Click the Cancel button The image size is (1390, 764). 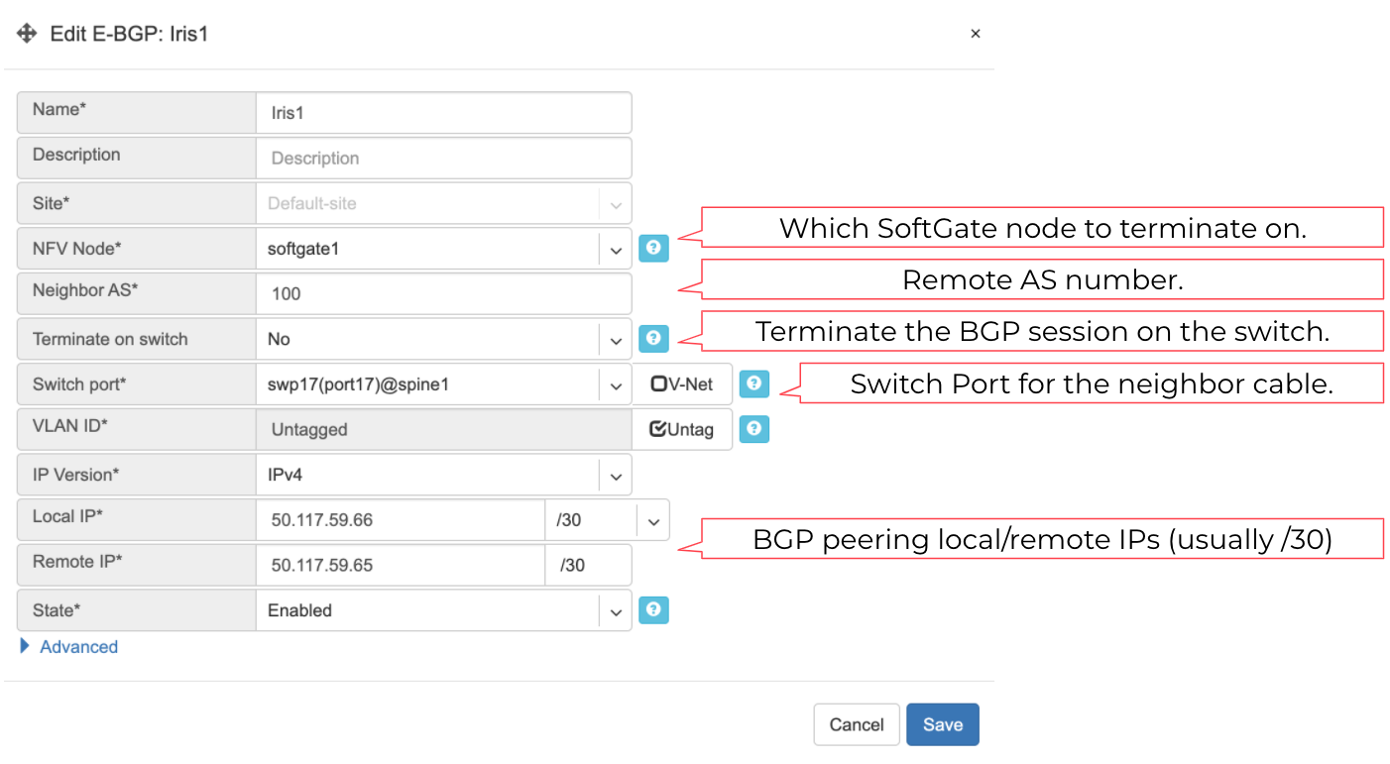(857, 724)
